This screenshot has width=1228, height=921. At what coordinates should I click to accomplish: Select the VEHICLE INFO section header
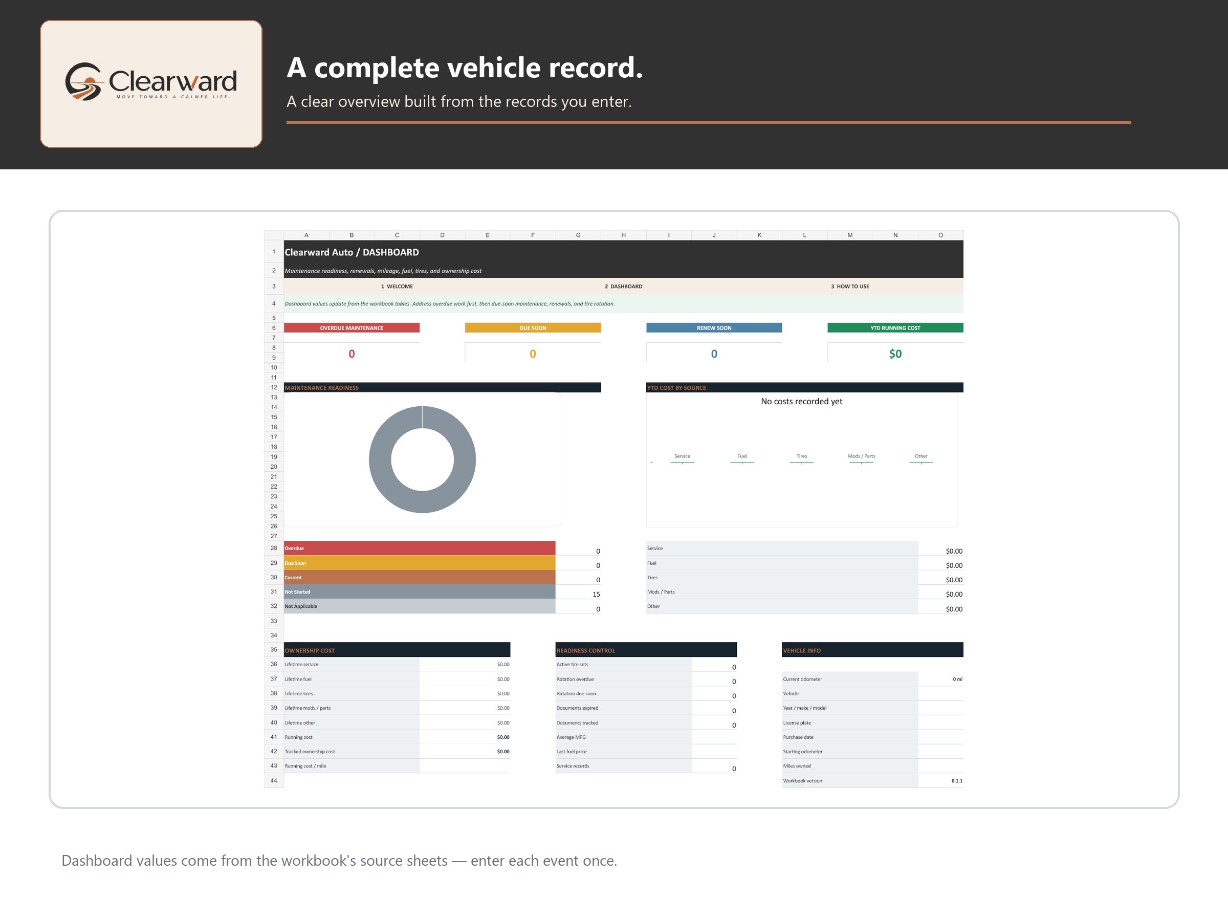click(x=873, y=650)
